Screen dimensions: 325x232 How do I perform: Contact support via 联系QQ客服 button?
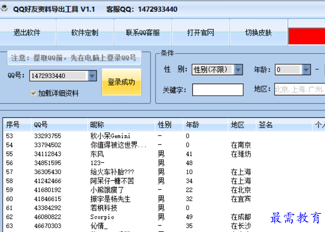143,32
